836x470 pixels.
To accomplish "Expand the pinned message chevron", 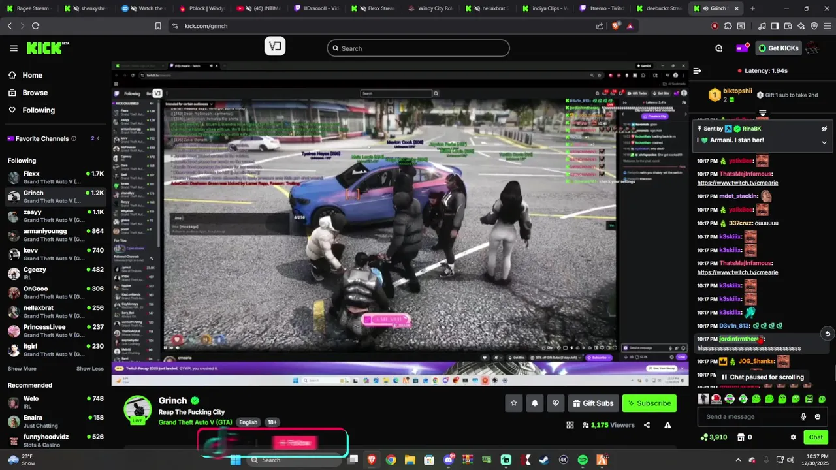I will [x=824, y=142].
